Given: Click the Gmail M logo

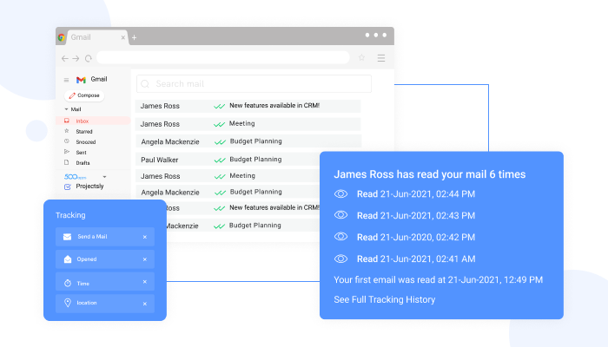Looking at the screenshot, I should click(81, 80).
